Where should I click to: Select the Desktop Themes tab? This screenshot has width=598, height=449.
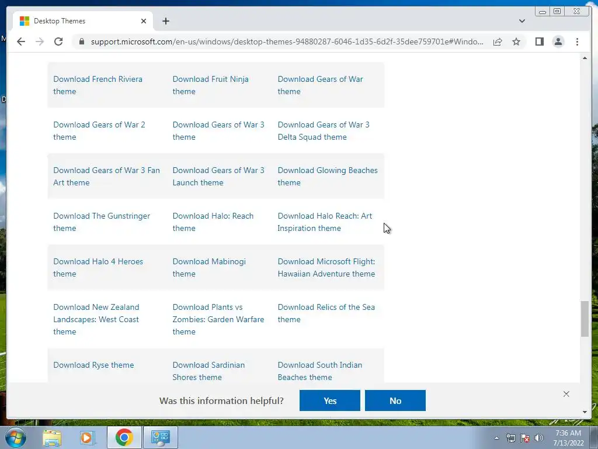tap(83, 21)
